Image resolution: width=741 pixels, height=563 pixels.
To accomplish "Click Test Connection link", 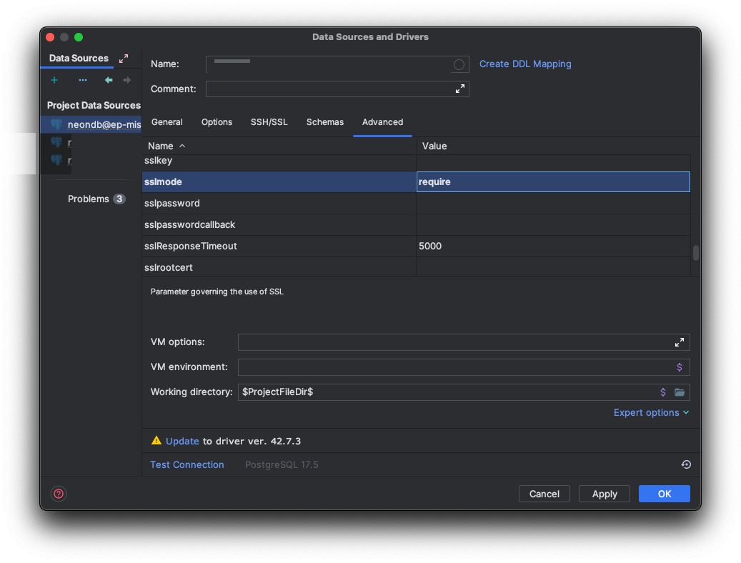I will tap(187, 464).
